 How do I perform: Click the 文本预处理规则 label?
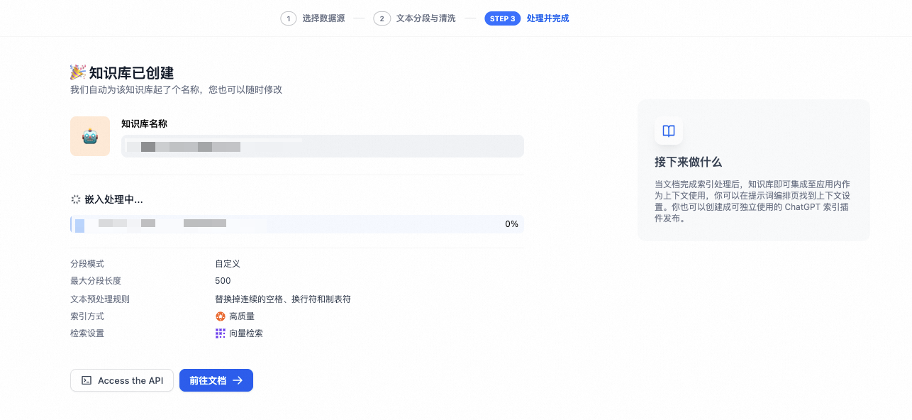[x=100, y=299]
